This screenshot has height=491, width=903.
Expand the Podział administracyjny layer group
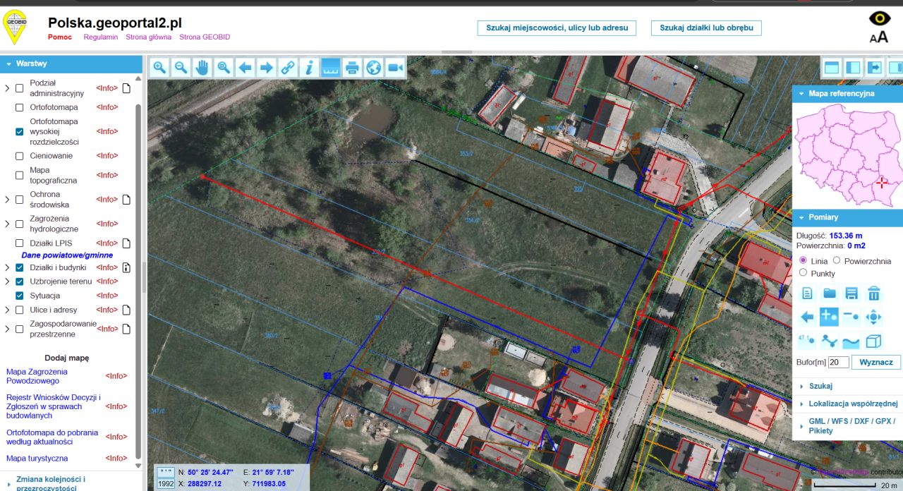[x=7, y=88]
